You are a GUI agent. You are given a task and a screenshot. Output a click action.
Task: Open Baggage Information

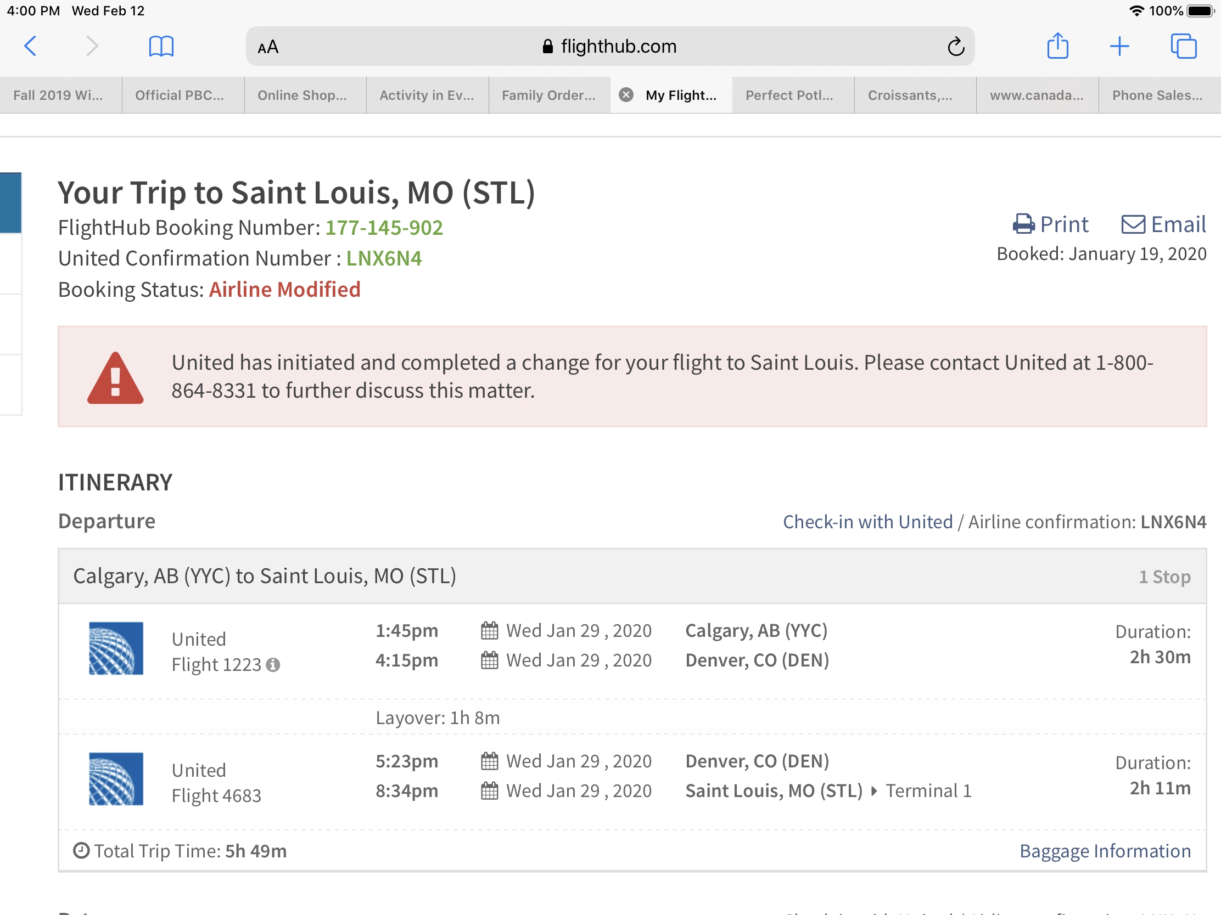1106,850
